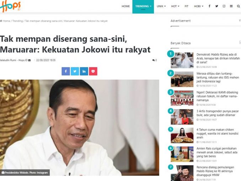
Task: Read Amien Rais curigai pernikahan article
Action: coord(217,152)
